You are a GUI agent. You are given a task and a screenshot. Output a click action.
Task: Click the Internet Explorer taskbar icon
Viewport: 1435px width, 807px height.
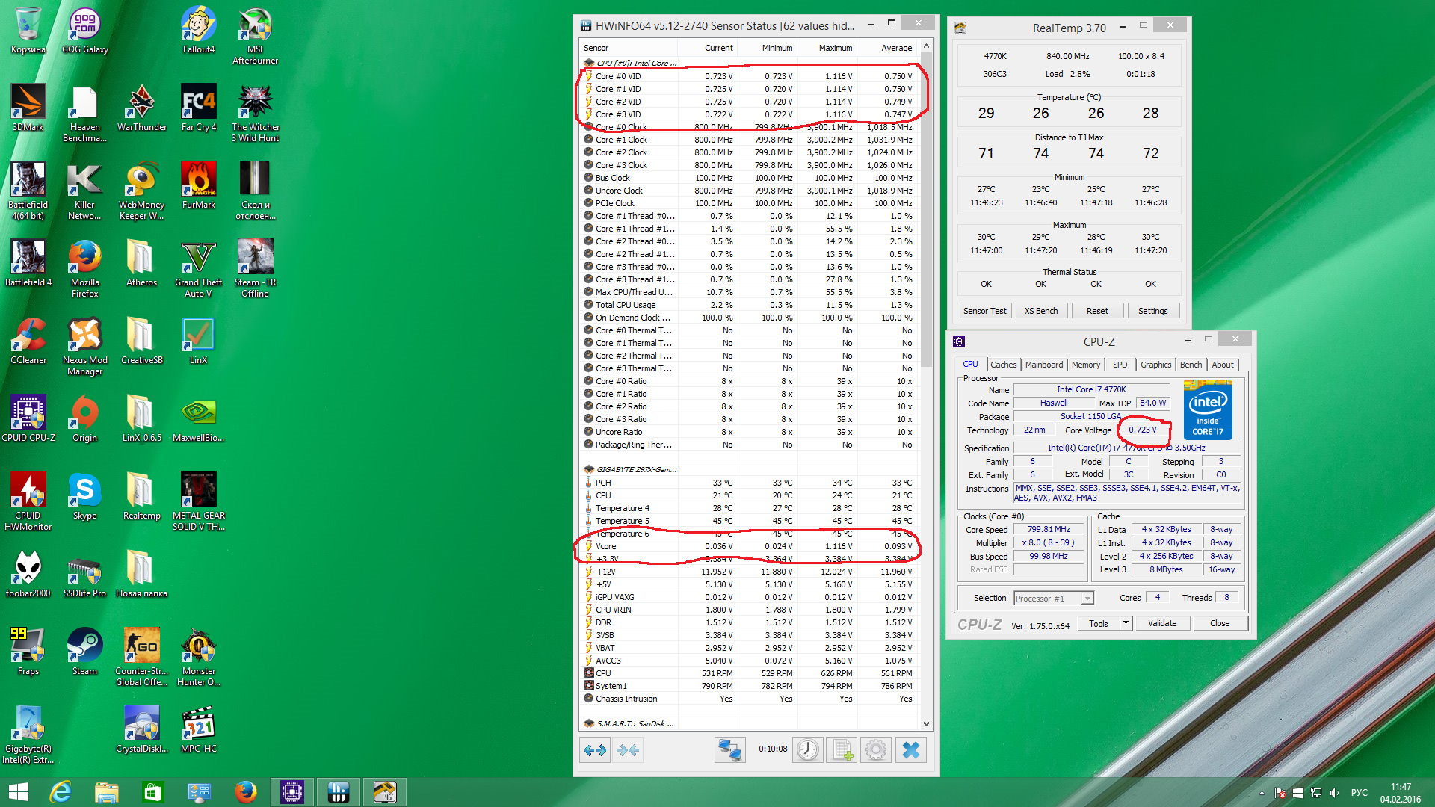pos(61,791)
